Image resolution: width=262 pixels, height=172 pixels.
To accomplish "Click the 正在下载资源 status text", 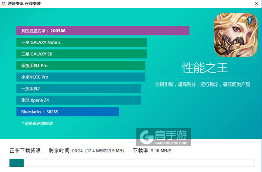I will [27, 151].
